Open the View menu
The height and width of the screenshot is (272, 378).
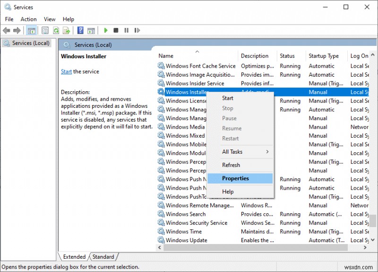point(50,19)
